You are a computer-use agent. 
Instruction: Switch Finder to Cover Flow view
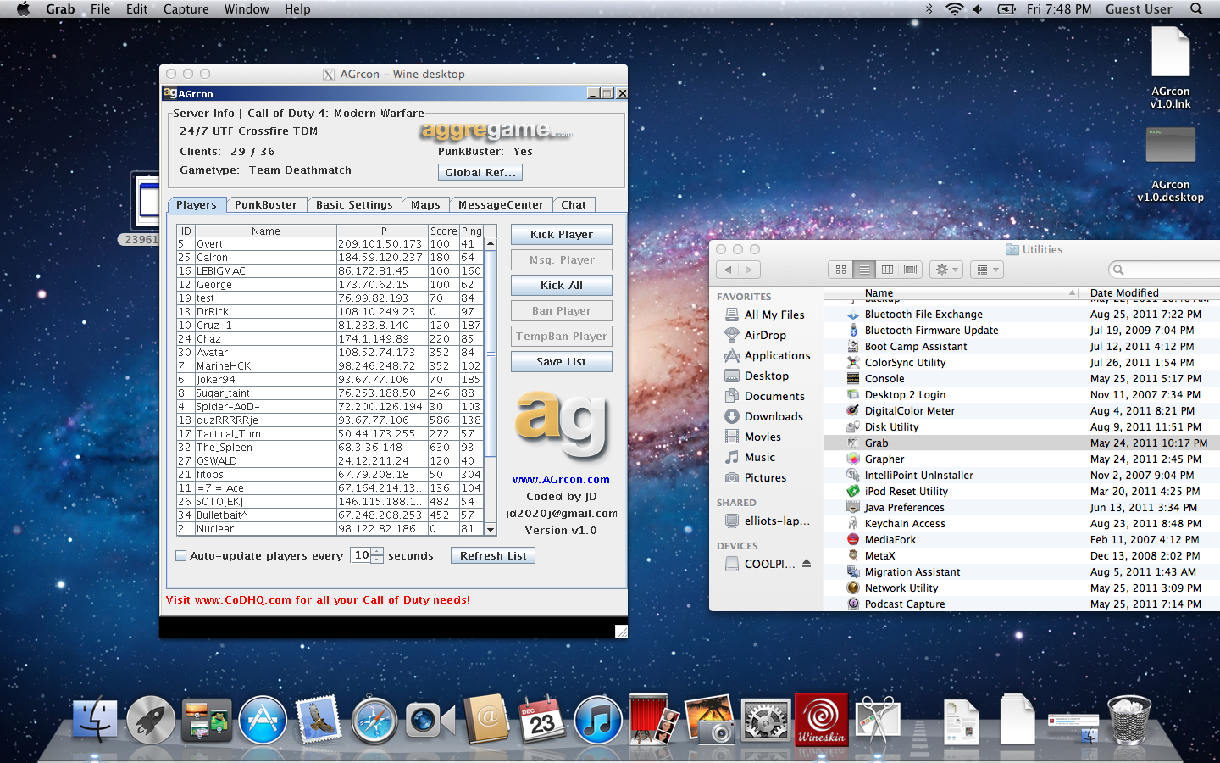(x=911, y=270)
